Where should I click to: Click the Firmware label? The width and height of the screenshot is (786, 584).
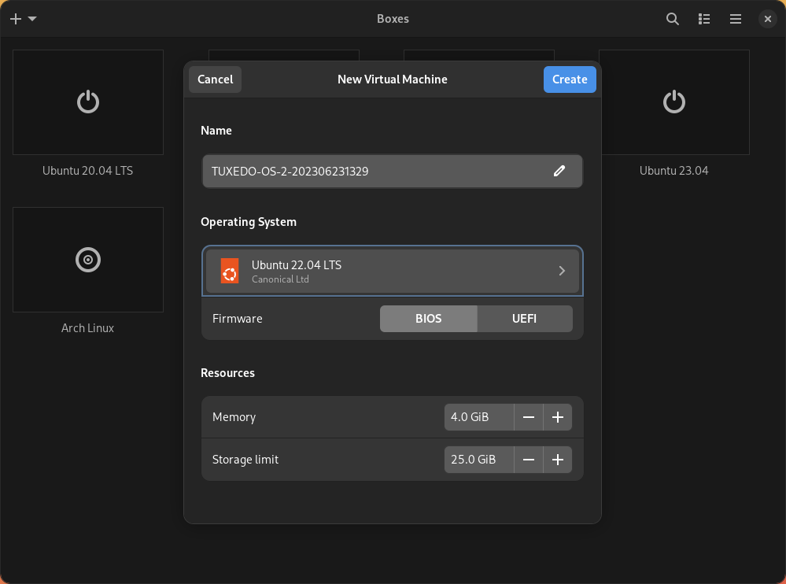coord(237,319)
